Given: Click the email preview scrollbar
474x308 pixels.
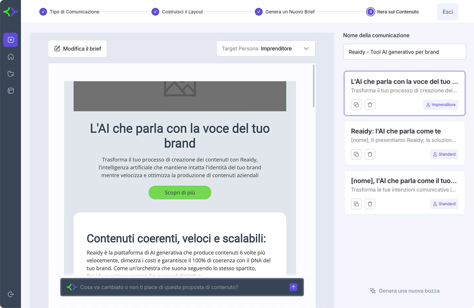Looking at the screenshot, I should click(x=314, y=86).
